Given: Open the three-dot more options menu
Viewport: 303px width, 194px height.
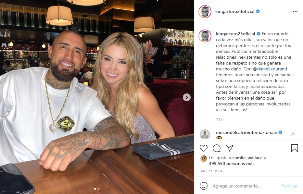Looking at the screenshot, I should [295, 12].
